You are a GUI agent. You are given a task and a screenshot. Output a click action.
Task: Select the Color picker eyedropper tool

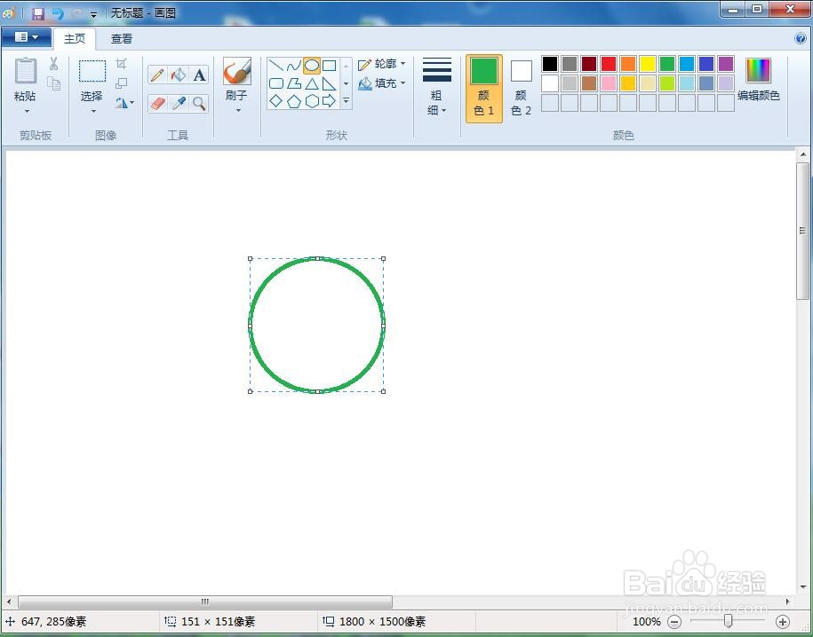tap(179, 104)
